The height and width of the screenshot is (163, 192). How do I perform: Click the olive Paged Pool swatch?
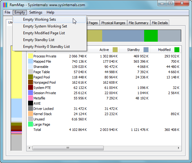click(x=31, y=77)
